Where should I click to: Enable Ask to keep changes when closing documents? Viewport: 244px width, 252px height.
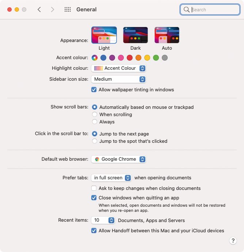94,188
